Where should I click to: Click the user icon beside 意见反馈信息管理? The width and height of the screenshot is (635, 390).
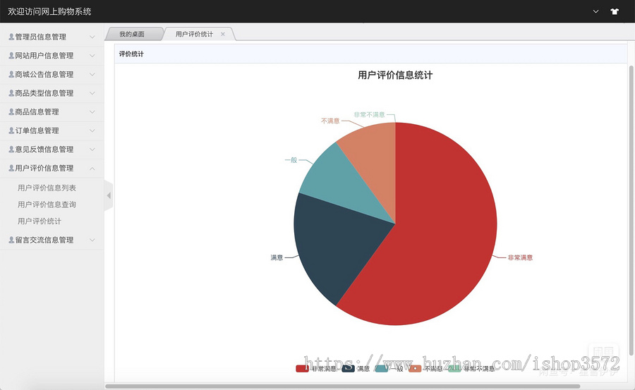(11, 149)
